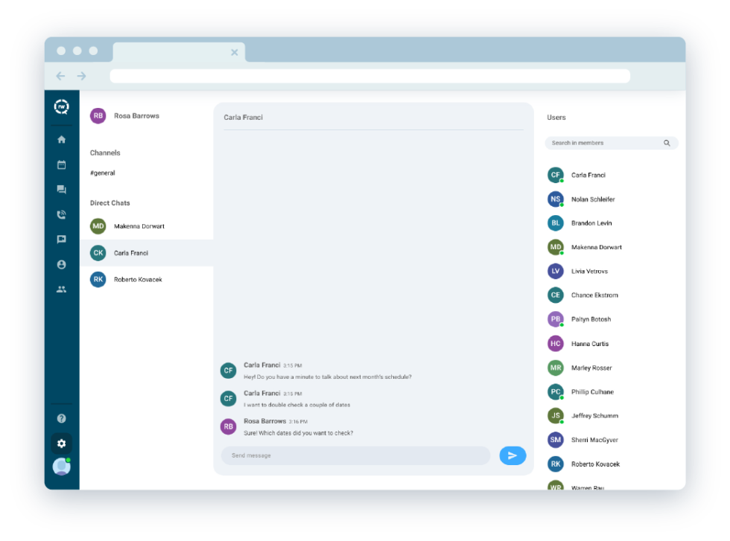The width and height of the screenshot is (730, 541).
Task: Open the Contacts person icon
Action: coord(62,264)
